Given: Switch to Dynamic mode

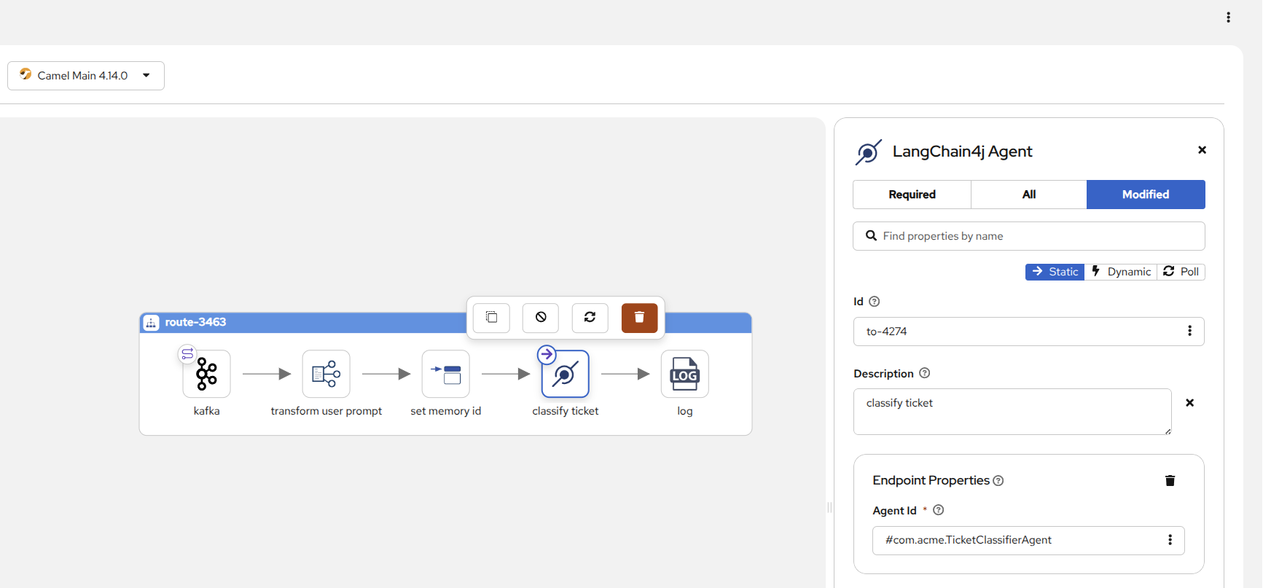Looking at the screenshot, I should point(1121,272).
